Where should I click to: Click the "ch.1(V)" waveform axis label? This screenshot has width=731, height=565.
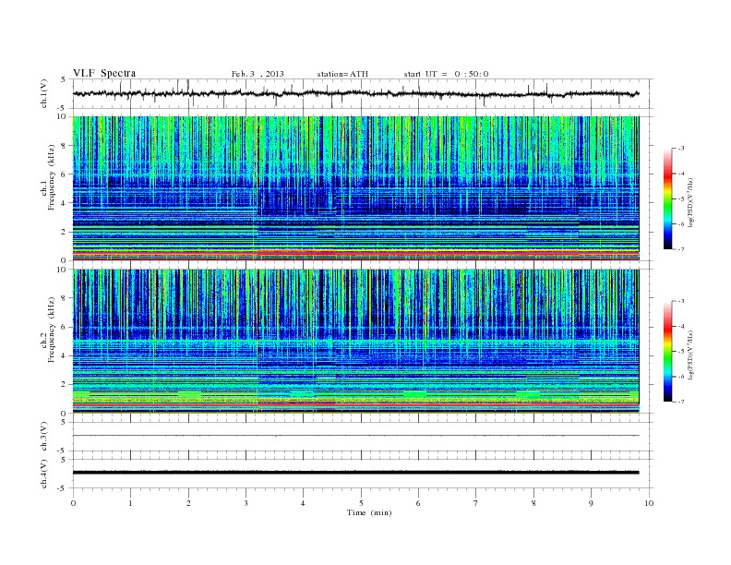pyautogui.click(x=43, y=93)
